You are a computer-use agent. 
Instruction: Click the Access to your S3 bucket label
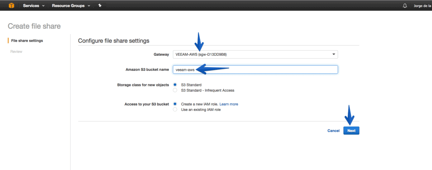point(146,104)
